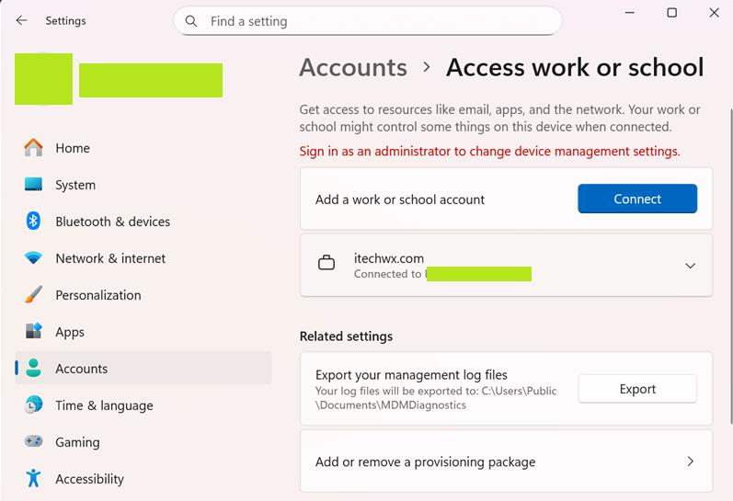
Task: Open provisioning package chevron arrow
Action: click(690, 461)
